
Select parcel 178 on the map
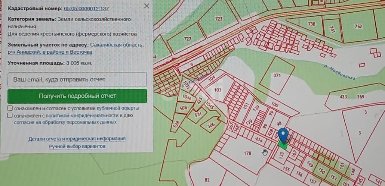[247, 154]
